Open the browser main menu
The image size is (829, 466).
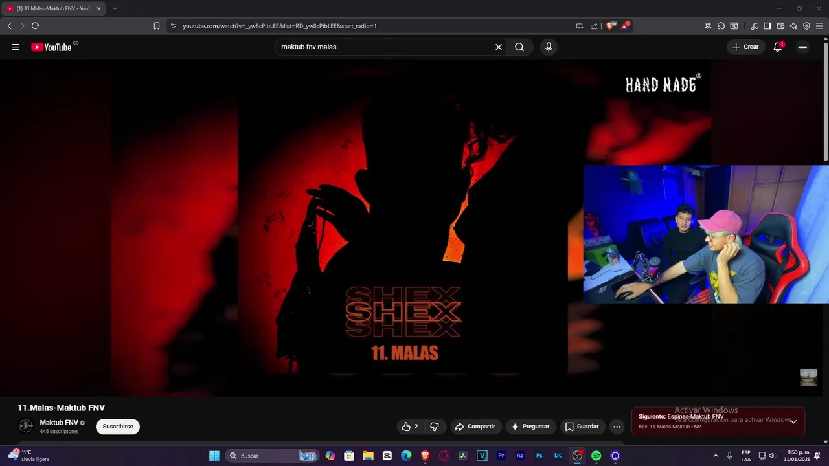pos(819,26)
